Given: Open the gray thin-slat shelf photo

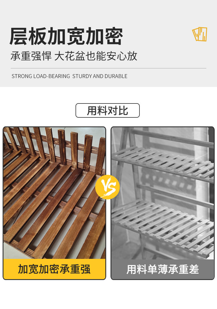Looking at the screenshot, I should 163,193.
